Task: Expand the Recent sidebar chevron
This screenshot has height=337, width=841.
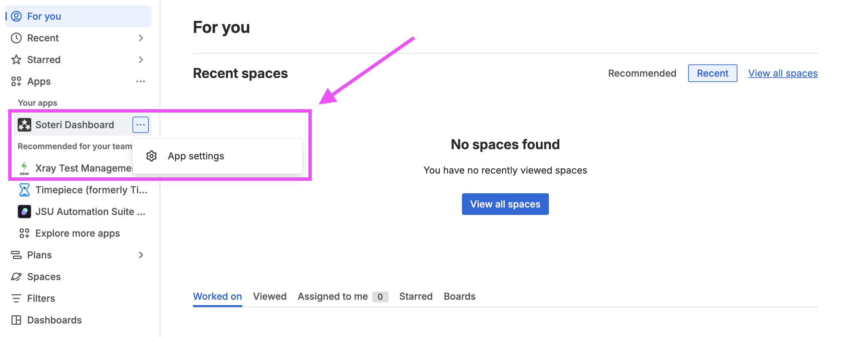Action: click(141, 38)
